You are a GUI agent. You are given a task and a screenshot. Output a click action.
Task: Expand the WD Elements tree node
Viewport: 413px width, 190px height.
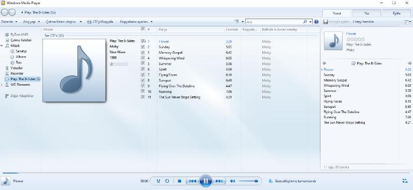pyautogui.click(x=2, y=85)
